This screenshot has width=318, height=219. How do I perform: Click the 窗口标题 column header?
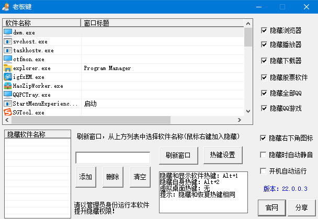162,23
